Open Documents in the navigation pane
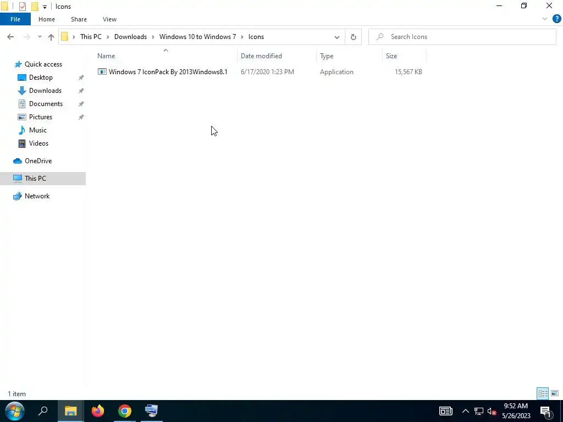This screenshot has height=422, width=563. pos(46,104)
